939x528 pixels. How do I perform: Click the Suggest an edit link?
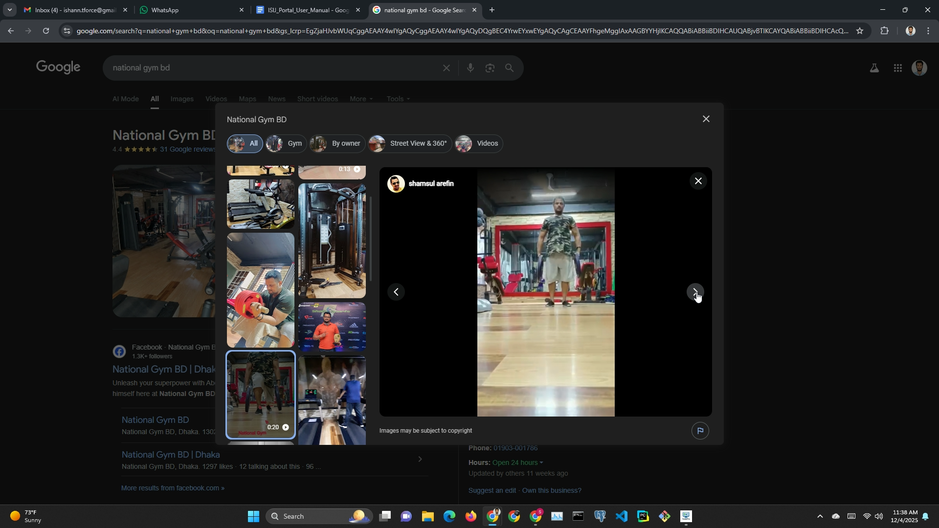click(492, 490)
